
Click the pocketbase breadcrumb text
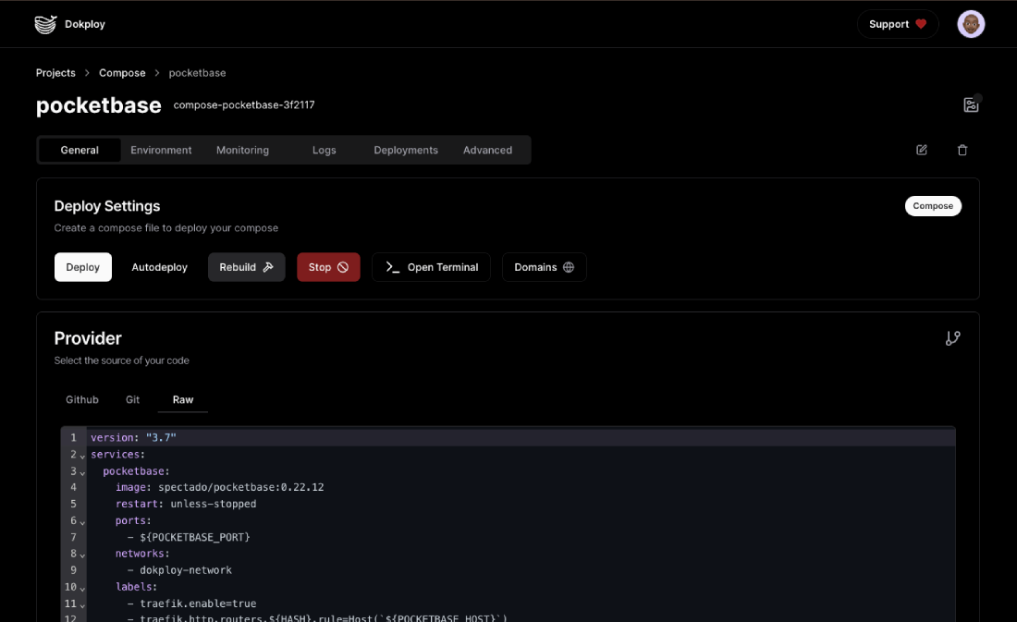click(197, 73)
